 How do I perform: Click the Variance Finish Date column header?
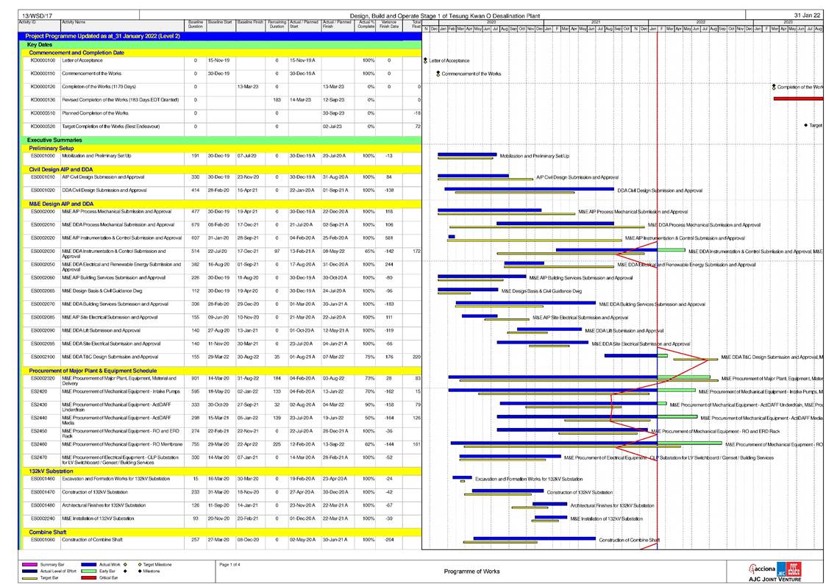pos(389,25)
